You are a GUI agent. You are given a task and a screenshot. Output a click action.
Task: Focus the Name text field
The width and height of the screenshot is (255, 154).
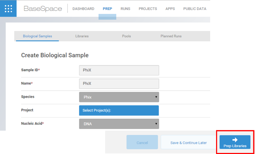(119, 84)
